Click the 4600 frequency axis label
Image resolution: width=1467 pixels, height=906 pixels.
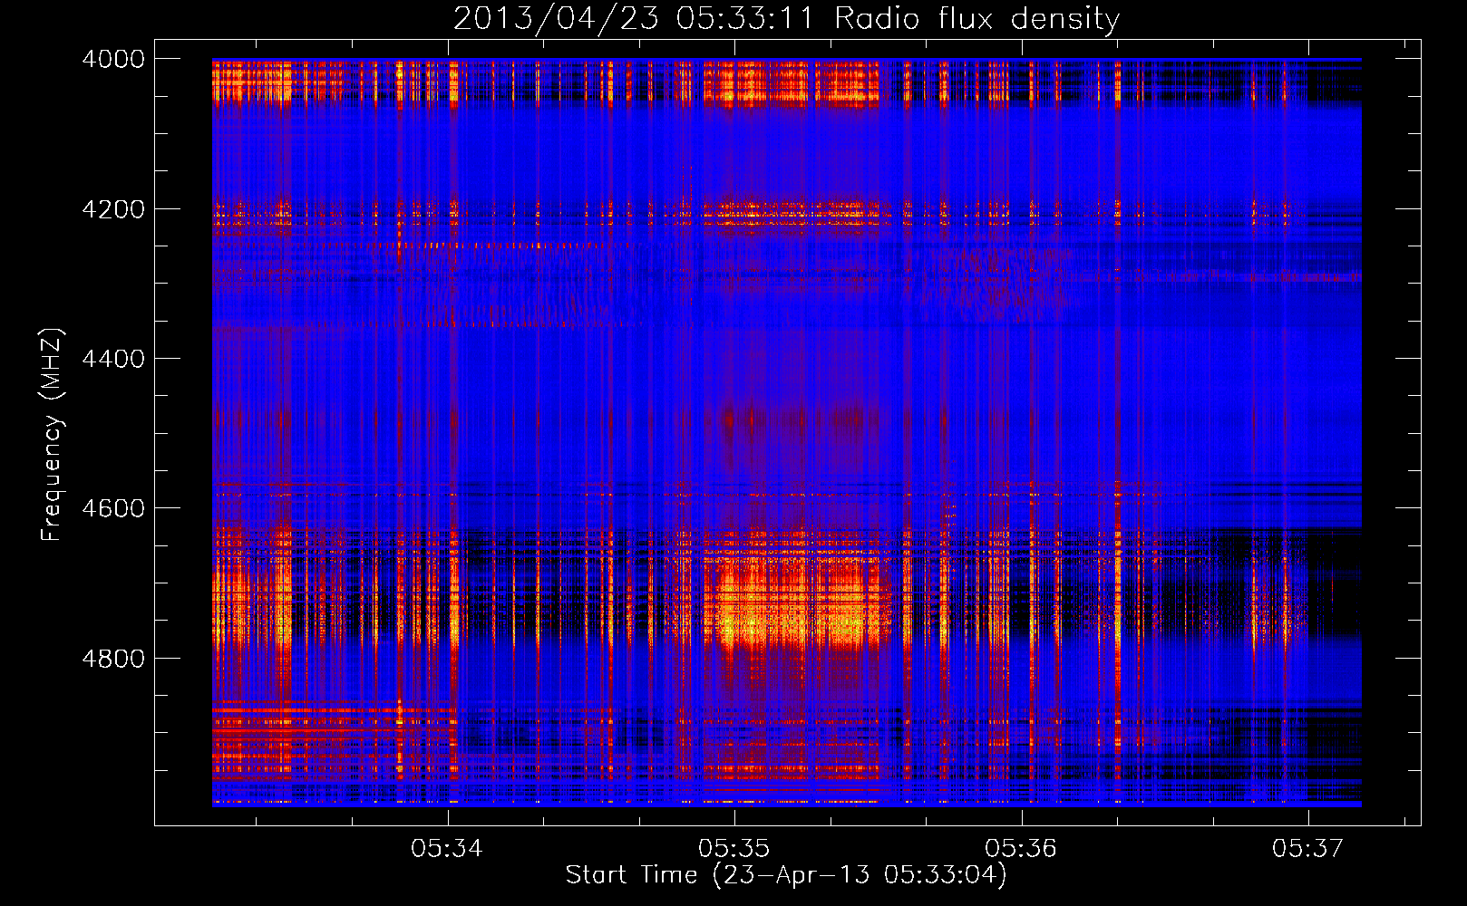point(113,508)
